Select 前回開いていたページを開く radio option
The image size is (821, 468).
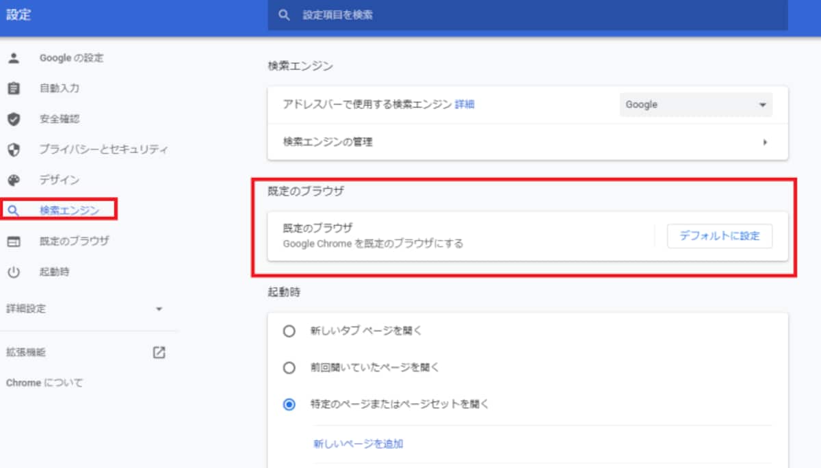289,367
